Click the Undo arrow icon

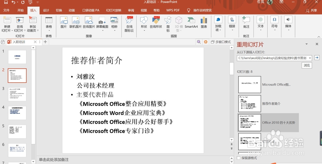click(x=13, y=2)
